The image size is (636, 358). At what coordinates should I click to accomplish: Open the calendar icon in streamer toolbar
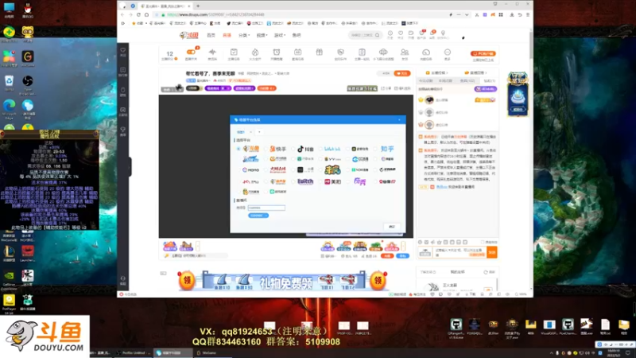297,52
